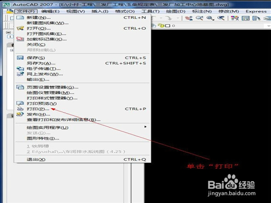
Task: Click the Zoom window toolbar icon
Action: (x=210, y=18)
